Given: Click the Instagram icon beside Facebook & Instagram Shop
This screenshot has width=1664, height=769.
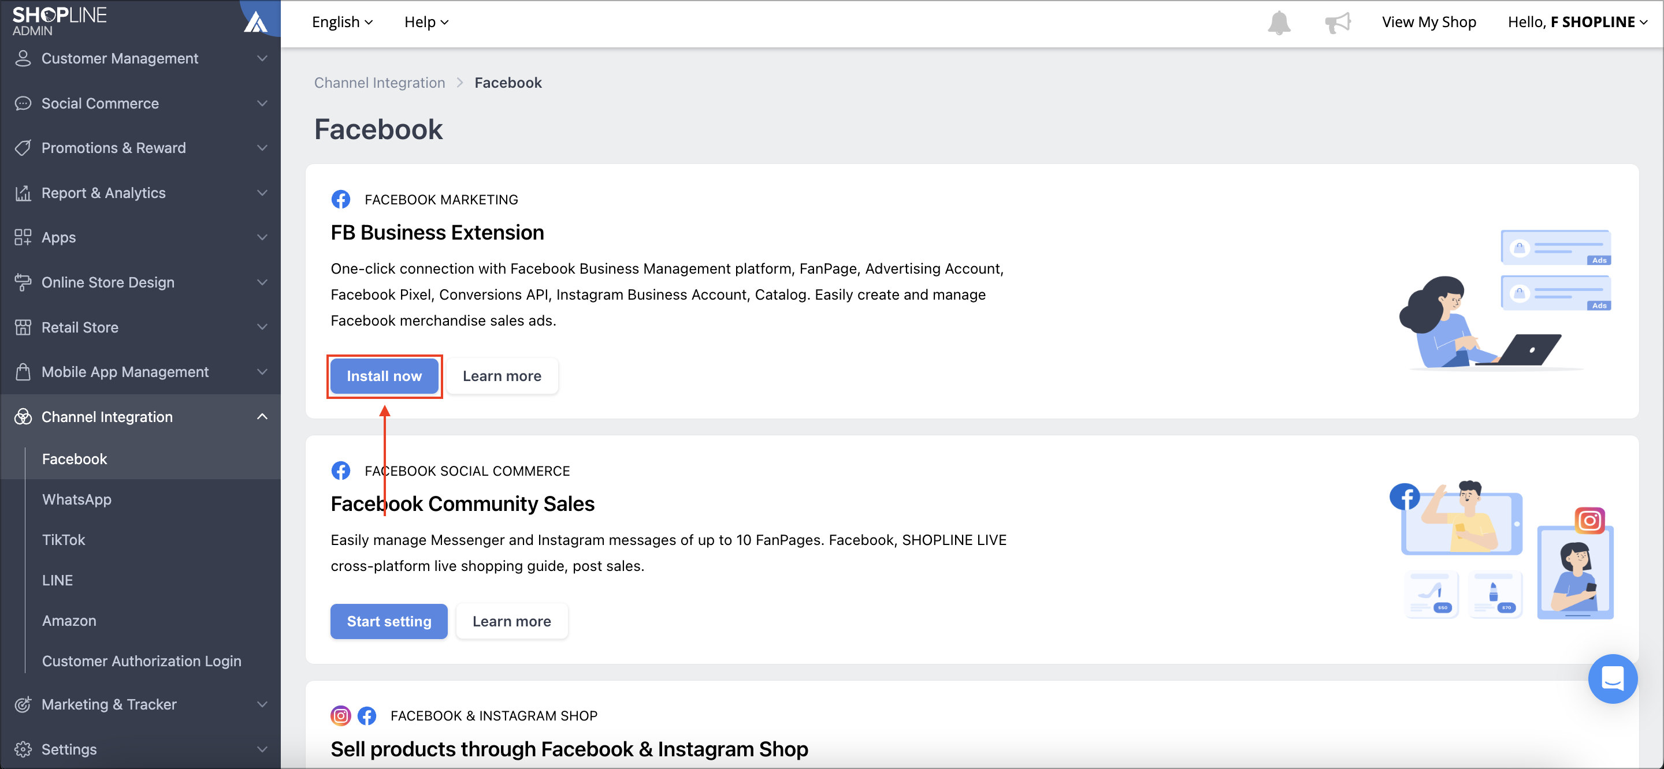Looking at the screenshot, I should (341, 715).
